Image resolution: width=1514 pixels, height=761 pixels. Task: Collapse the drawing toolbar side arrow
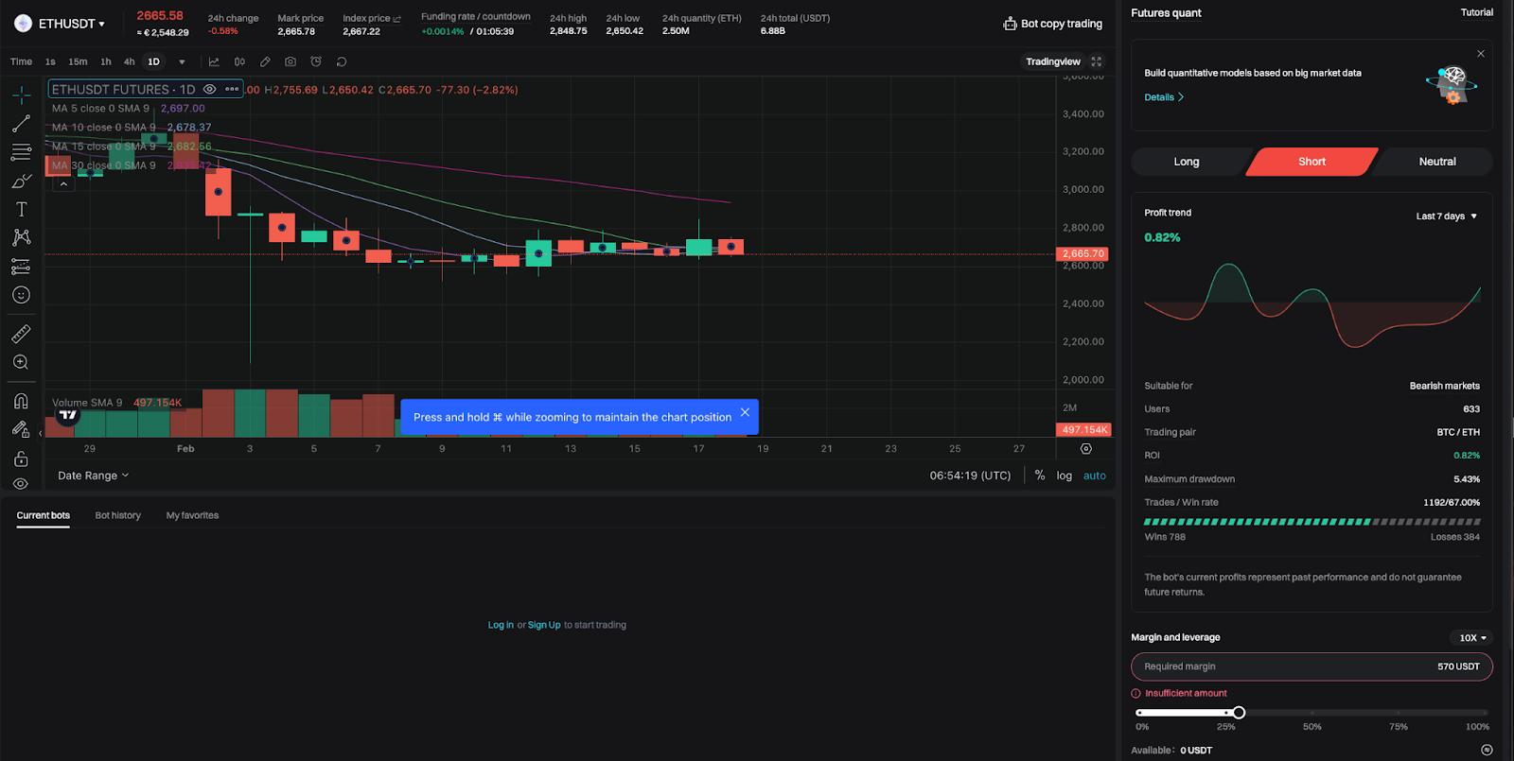tap(40, 433)
